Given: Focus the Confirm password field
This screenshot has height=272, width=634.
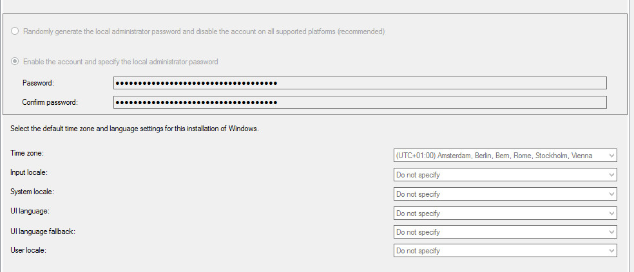Looking at the screenshot, I should 360,102.
